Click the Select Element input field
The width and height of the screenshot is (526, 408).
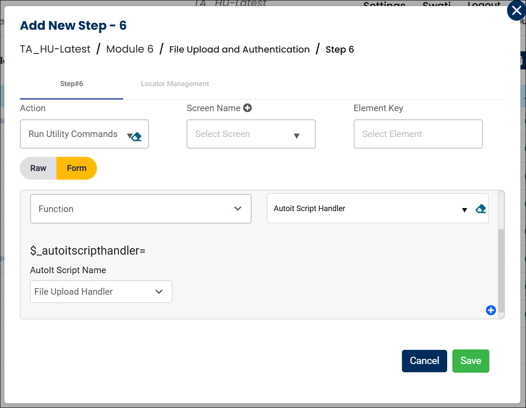tap(418, 134)
